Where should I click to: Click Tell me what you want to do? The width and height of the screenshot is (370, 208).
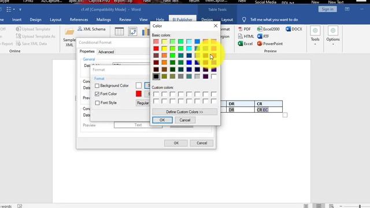coord(274,20)
